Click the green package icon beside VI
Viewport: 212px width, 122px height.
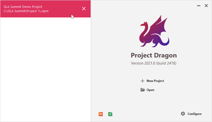[x=110, y=114]
